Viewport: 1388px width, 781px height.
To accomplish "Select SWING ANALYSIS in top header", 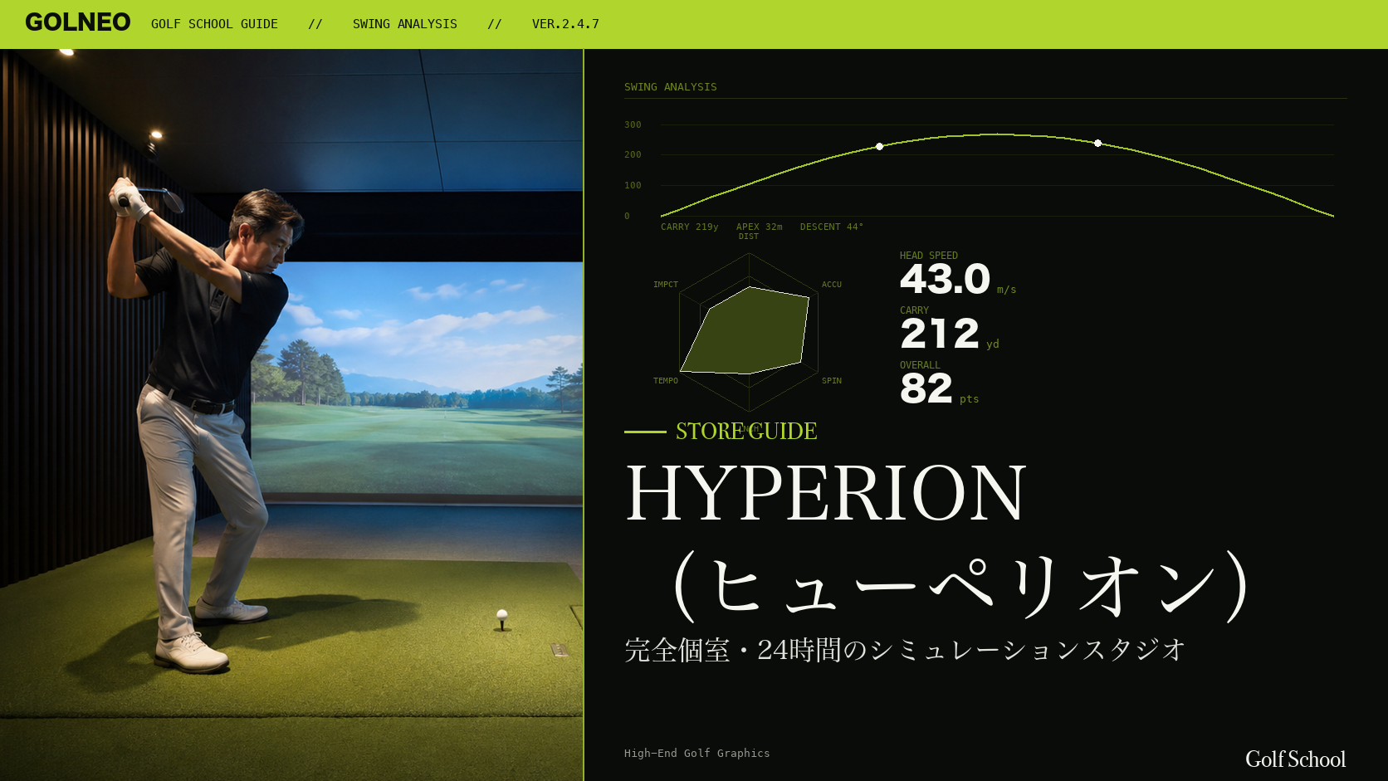I will [x=405, y=24].
